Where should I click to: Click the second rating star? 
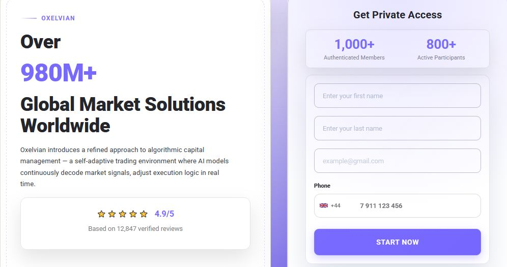point(112,214)
